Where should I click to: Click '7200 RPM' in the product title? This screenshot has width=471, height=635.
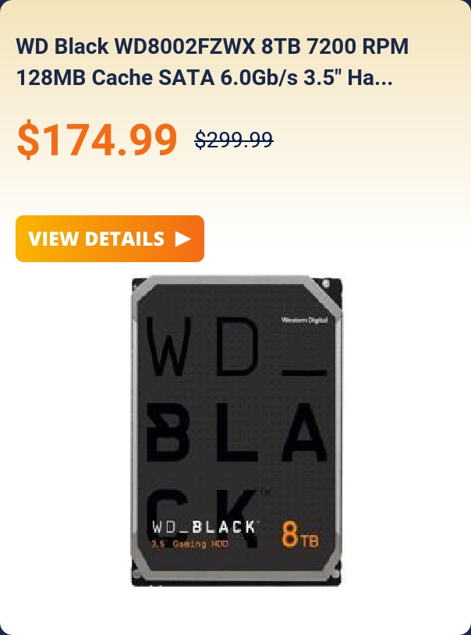click(x=357, y=47)
